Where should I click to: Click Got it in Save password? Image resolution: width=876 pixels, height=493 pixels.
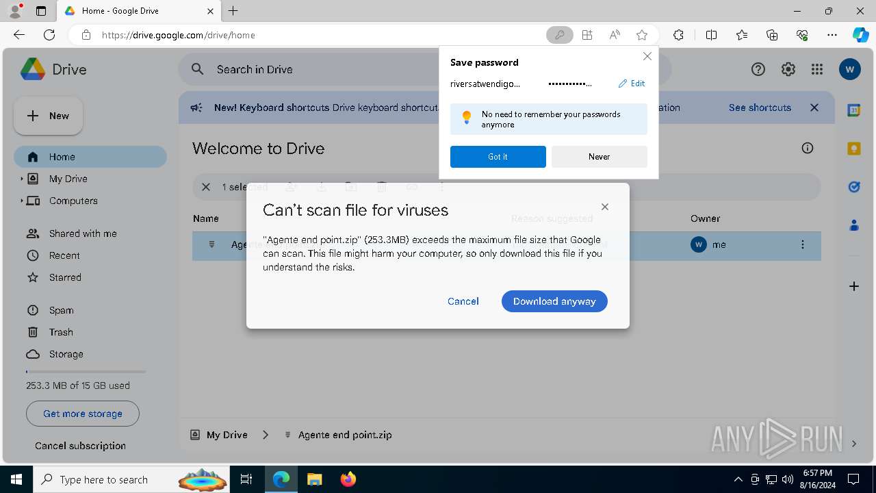498,157
